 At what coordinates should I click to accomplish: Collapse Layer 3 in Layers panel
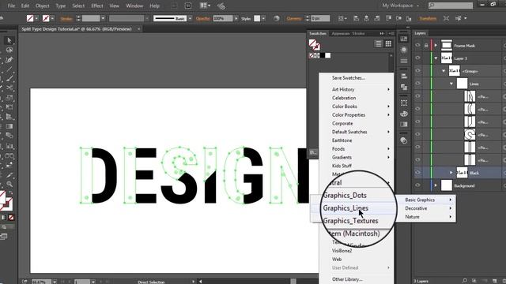pos(436,58)
